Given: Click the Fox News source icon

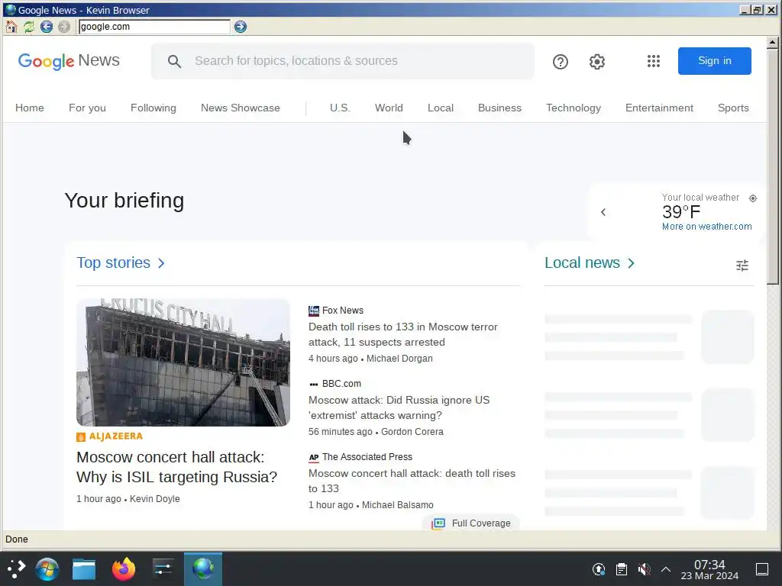Looking at the screenshot, I should click(x=314, y=311).
